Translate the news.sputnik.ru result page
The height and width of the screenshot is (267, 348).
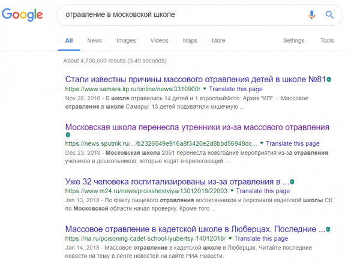point(293,143)
